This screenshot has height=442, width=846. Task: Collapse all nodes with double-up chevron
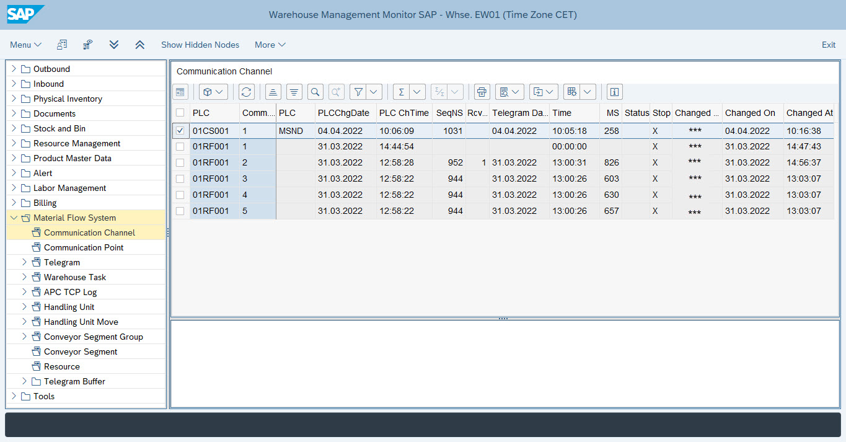tap(140, 45)
